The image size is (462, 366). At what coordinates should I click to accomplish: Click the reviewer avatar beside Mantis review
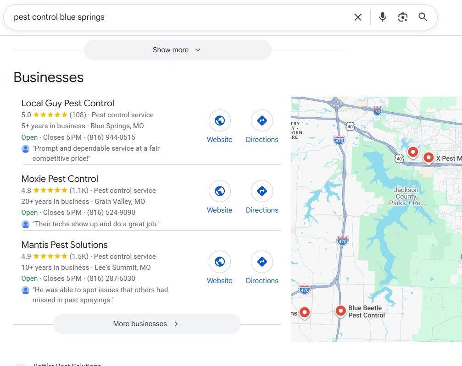pyautogui.click(x=26, y=290)
